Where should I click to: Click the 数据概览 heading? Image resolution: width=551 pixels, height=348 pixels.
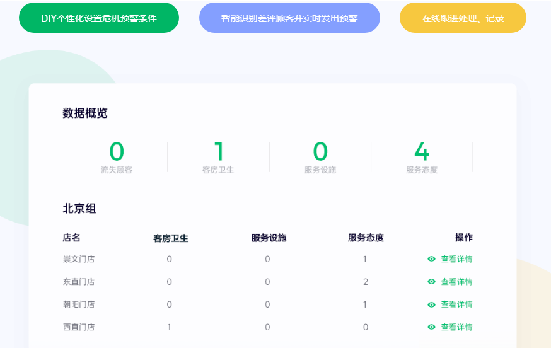click(85, 113)
